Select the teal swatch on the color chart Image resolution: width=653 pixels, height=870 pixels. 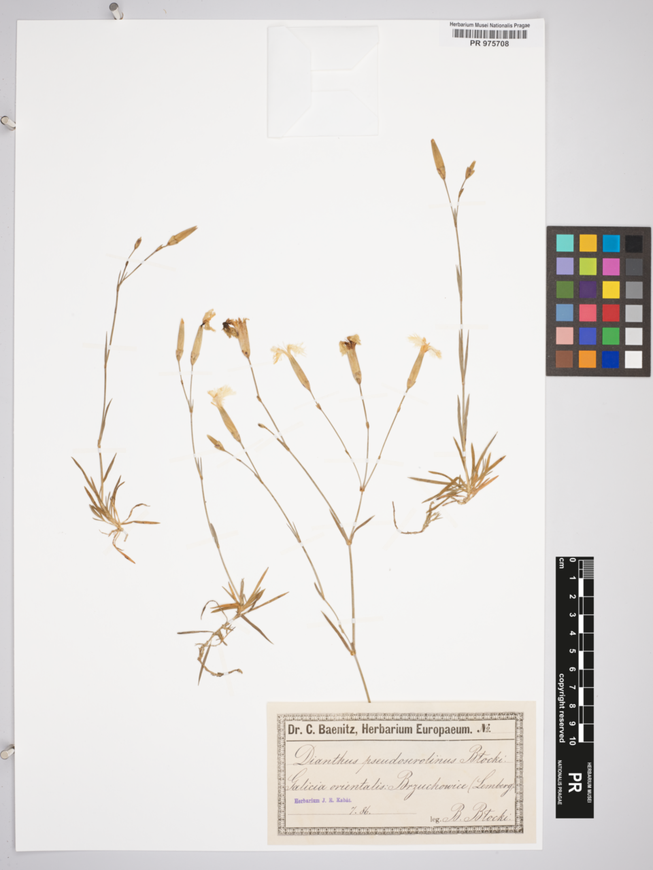click(565, 243)
